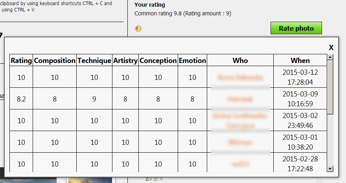Click the Emotion column header
The image size is (346, 183).
coord(192,61)
